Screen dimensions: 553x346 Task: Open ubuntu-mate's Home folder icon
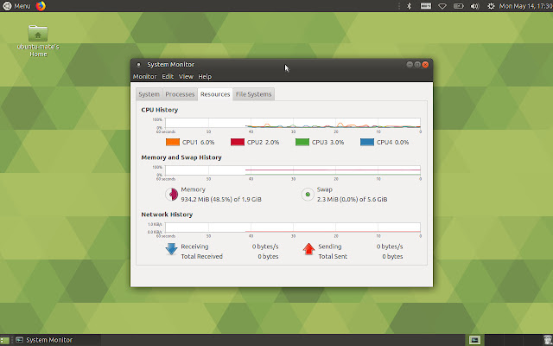tap(38, 41)
